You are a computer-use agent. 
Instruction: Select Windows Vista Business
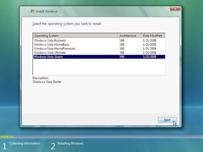50,41
